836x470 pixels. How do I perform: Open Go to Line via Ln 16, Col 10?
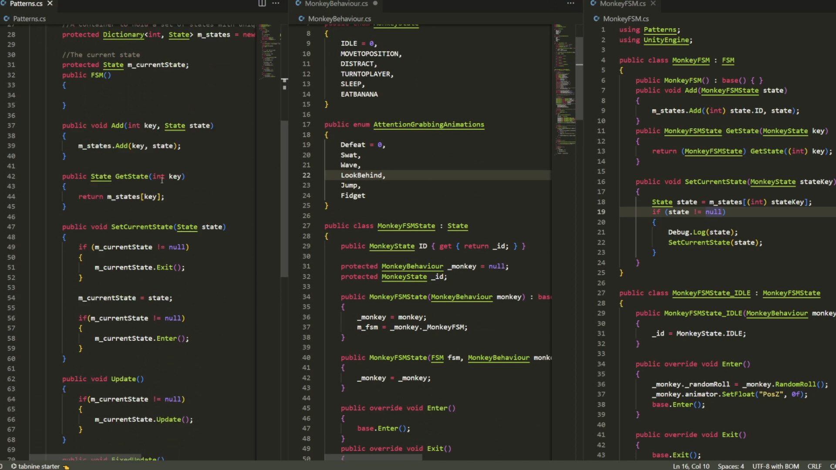691,466
